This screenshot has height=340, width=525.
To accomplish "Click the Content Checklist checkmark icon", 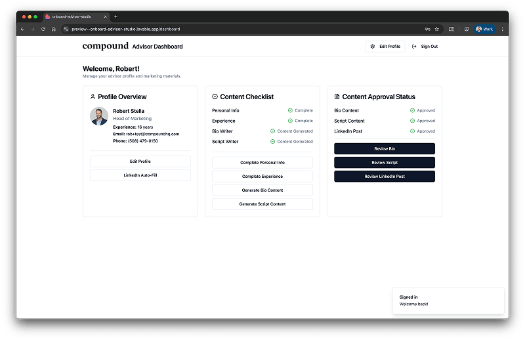I will 215,96.
